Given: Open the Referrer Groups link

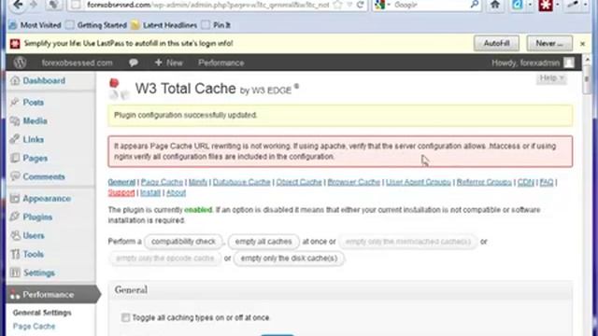Looking at the screenshot, I should (x=484, y=182).
